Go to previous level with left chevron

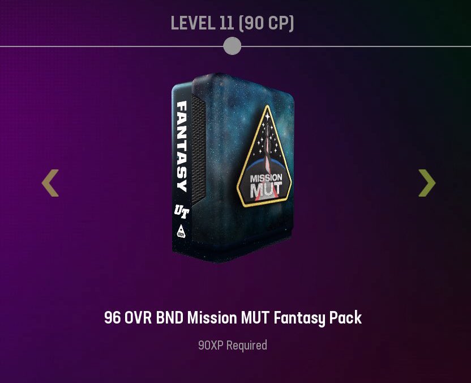(50, 183)
